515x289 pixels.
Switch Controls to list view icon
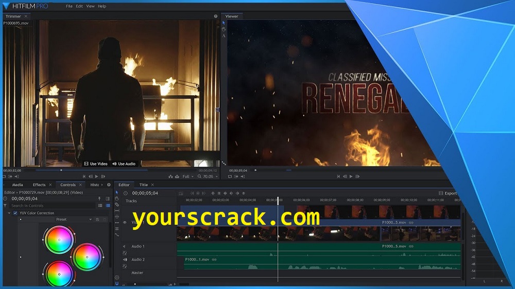click(100, 206)
